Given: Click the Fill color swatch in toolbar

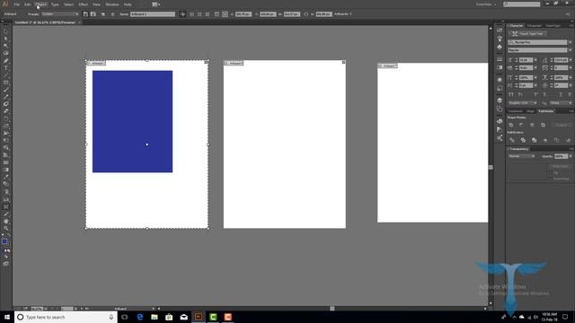Looking at the screenshot, I should 4,241.
